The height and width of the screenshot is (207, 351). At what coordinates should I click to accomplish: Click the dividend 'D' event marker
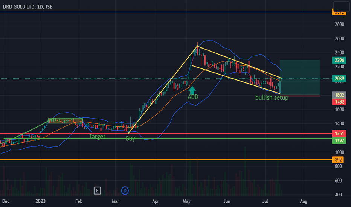coord(125,191)
